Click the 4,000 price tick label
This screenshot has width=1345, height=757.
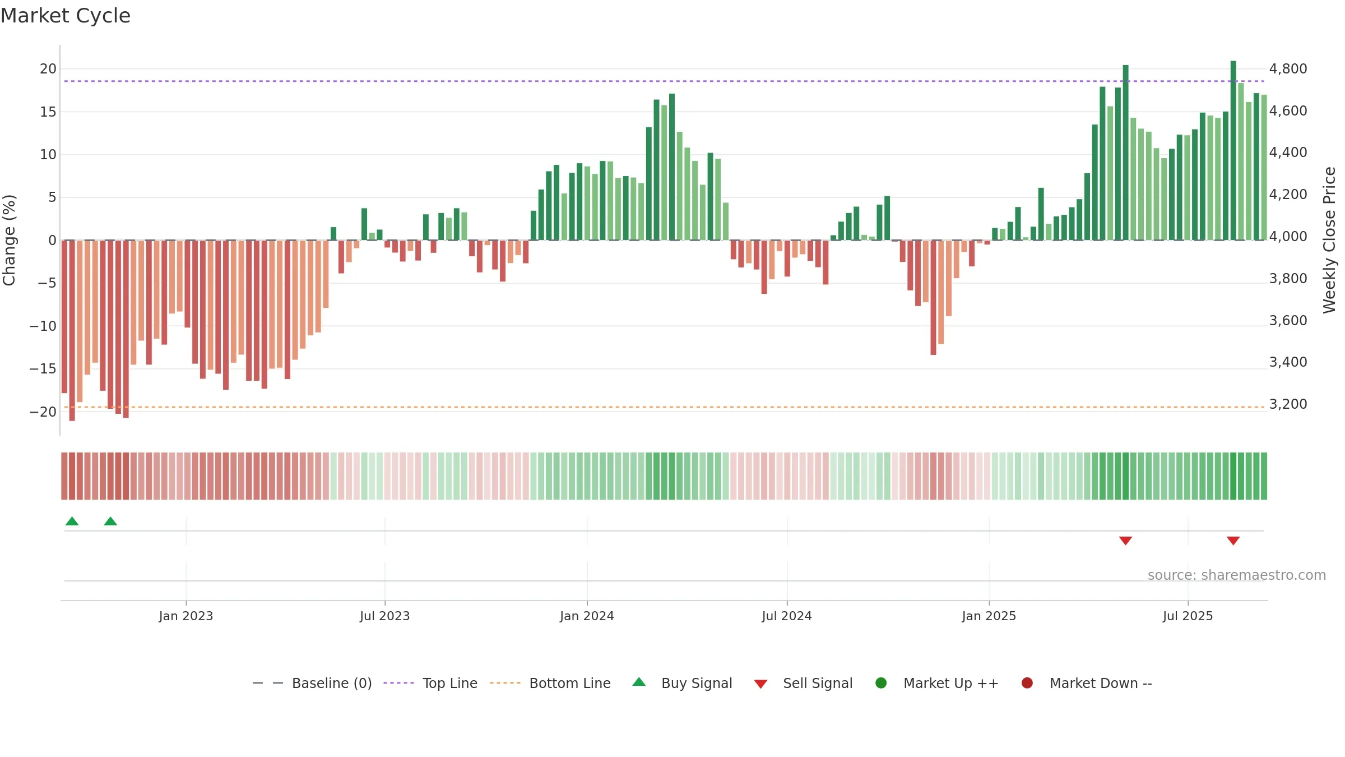(1288, 236)
